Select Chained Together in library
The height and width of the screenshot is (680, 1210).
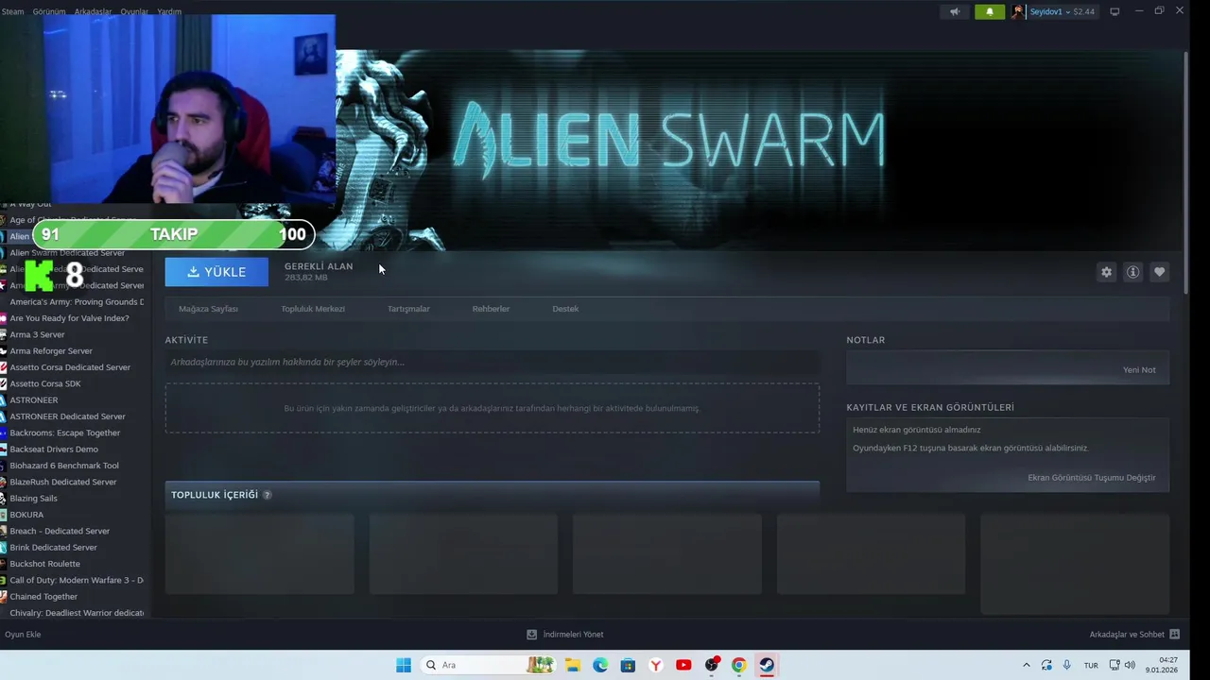[x=43, y=597]
